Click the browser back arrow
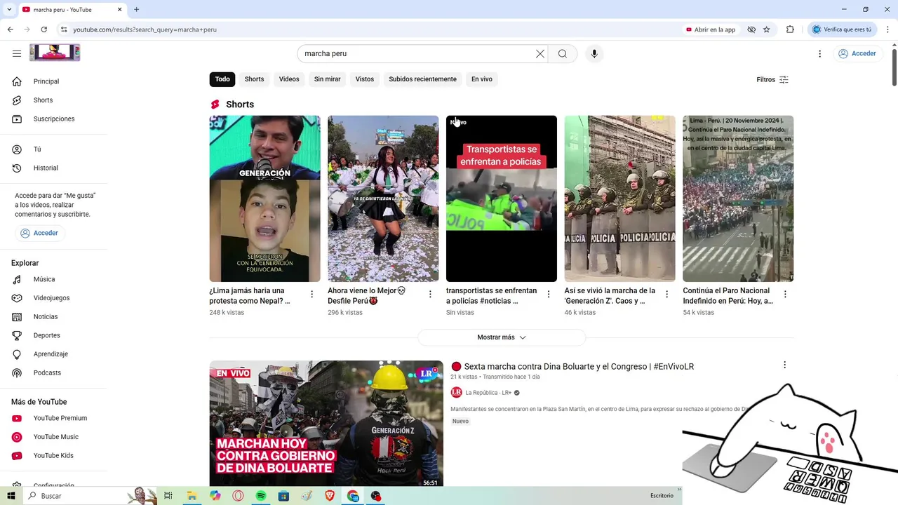Viewport: 898px width, 505px height. tap(10, 29)
